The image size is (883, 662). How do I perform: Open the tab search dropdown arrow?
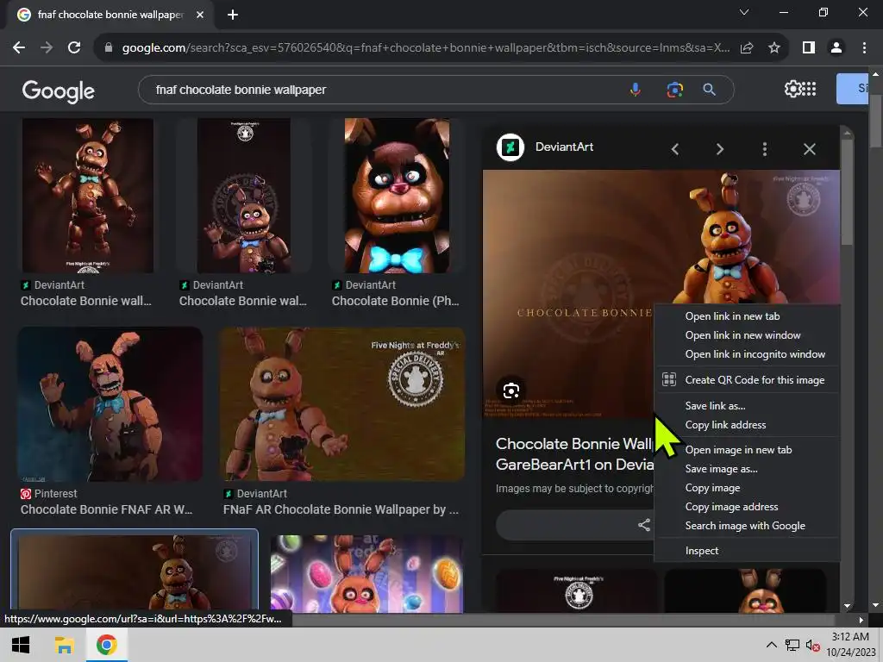(744, 12)
